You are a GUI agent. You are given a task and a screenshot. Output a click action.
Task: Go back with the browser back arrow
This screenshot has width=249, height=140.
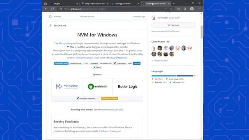tap(46, 9)
